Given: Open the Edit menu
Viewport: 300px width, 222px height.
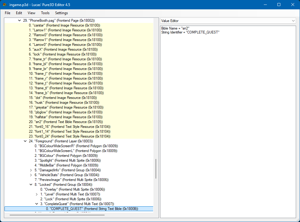Looking at the screenshot, I should coord(19,13).
